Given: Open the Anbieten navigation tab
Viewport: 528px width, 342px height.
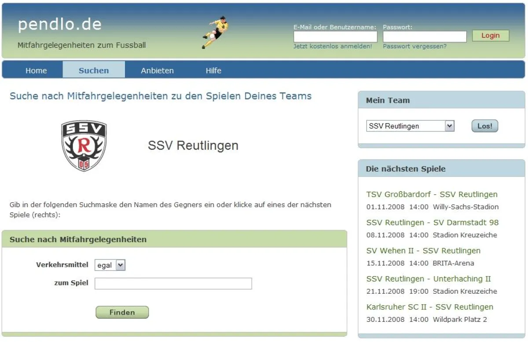Looking at the screenshot, I should 157,70.
